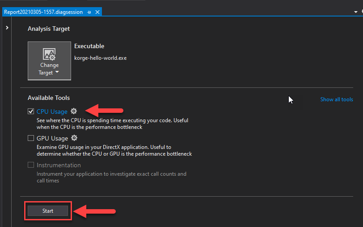This screenshot has height=227, width=363.
Task: Select the korge-hello-world.exe executable name
Action: [x=100, y=58]
